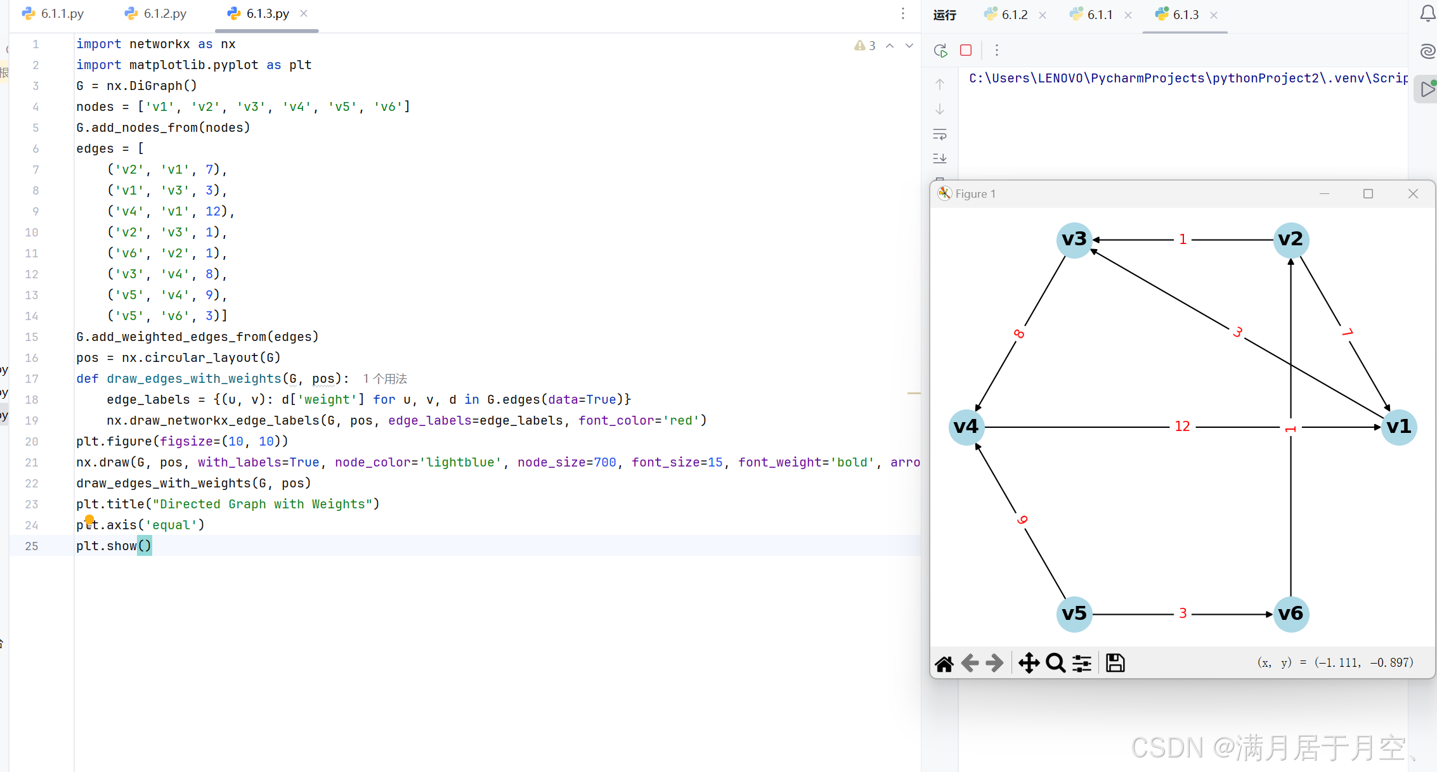Open the AI Assistant spiral icon
This screenshot has width=1437, height=772.
[1427, 51]
